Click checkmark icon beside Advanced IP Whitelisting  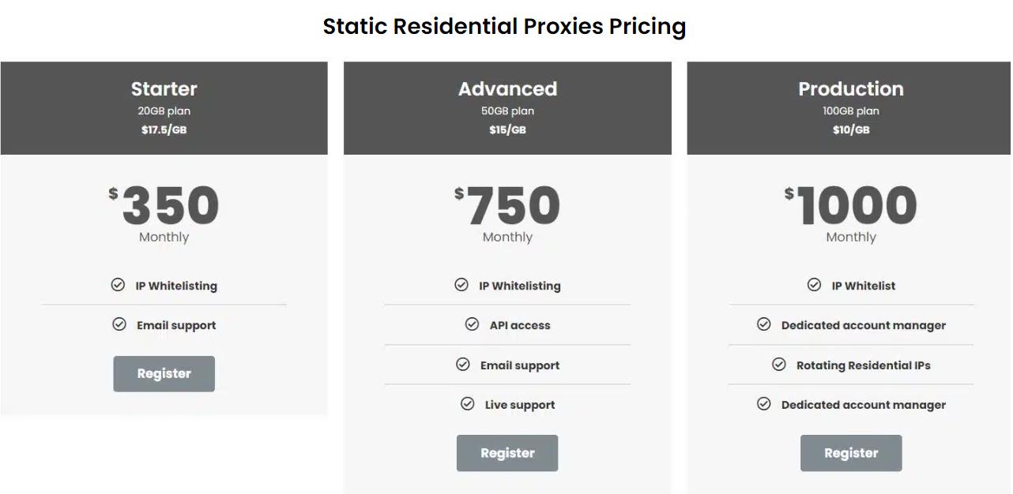point(461,285)
